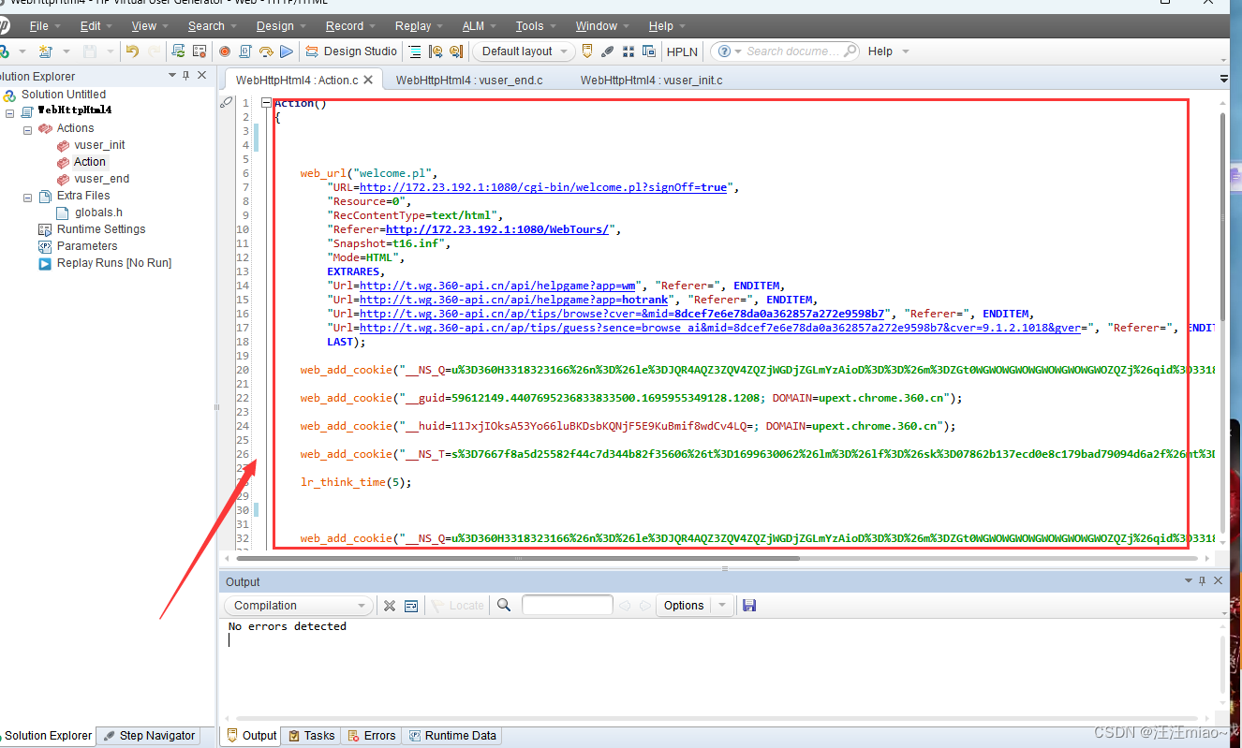Open the Tools menu
Viewport: 1242px width, 748px height.
536,26
